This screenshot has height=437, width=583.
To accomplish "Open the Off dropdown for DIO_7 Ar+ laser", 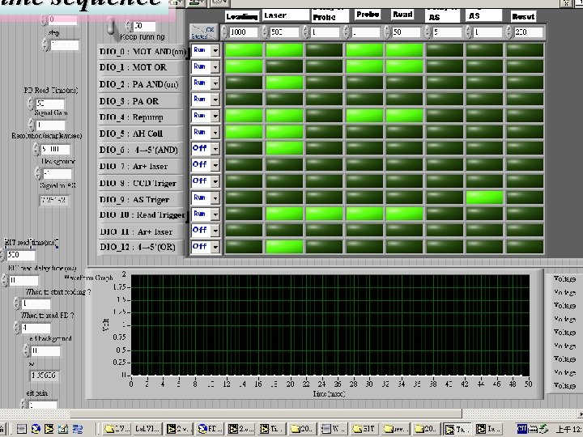I will [205, 164].
